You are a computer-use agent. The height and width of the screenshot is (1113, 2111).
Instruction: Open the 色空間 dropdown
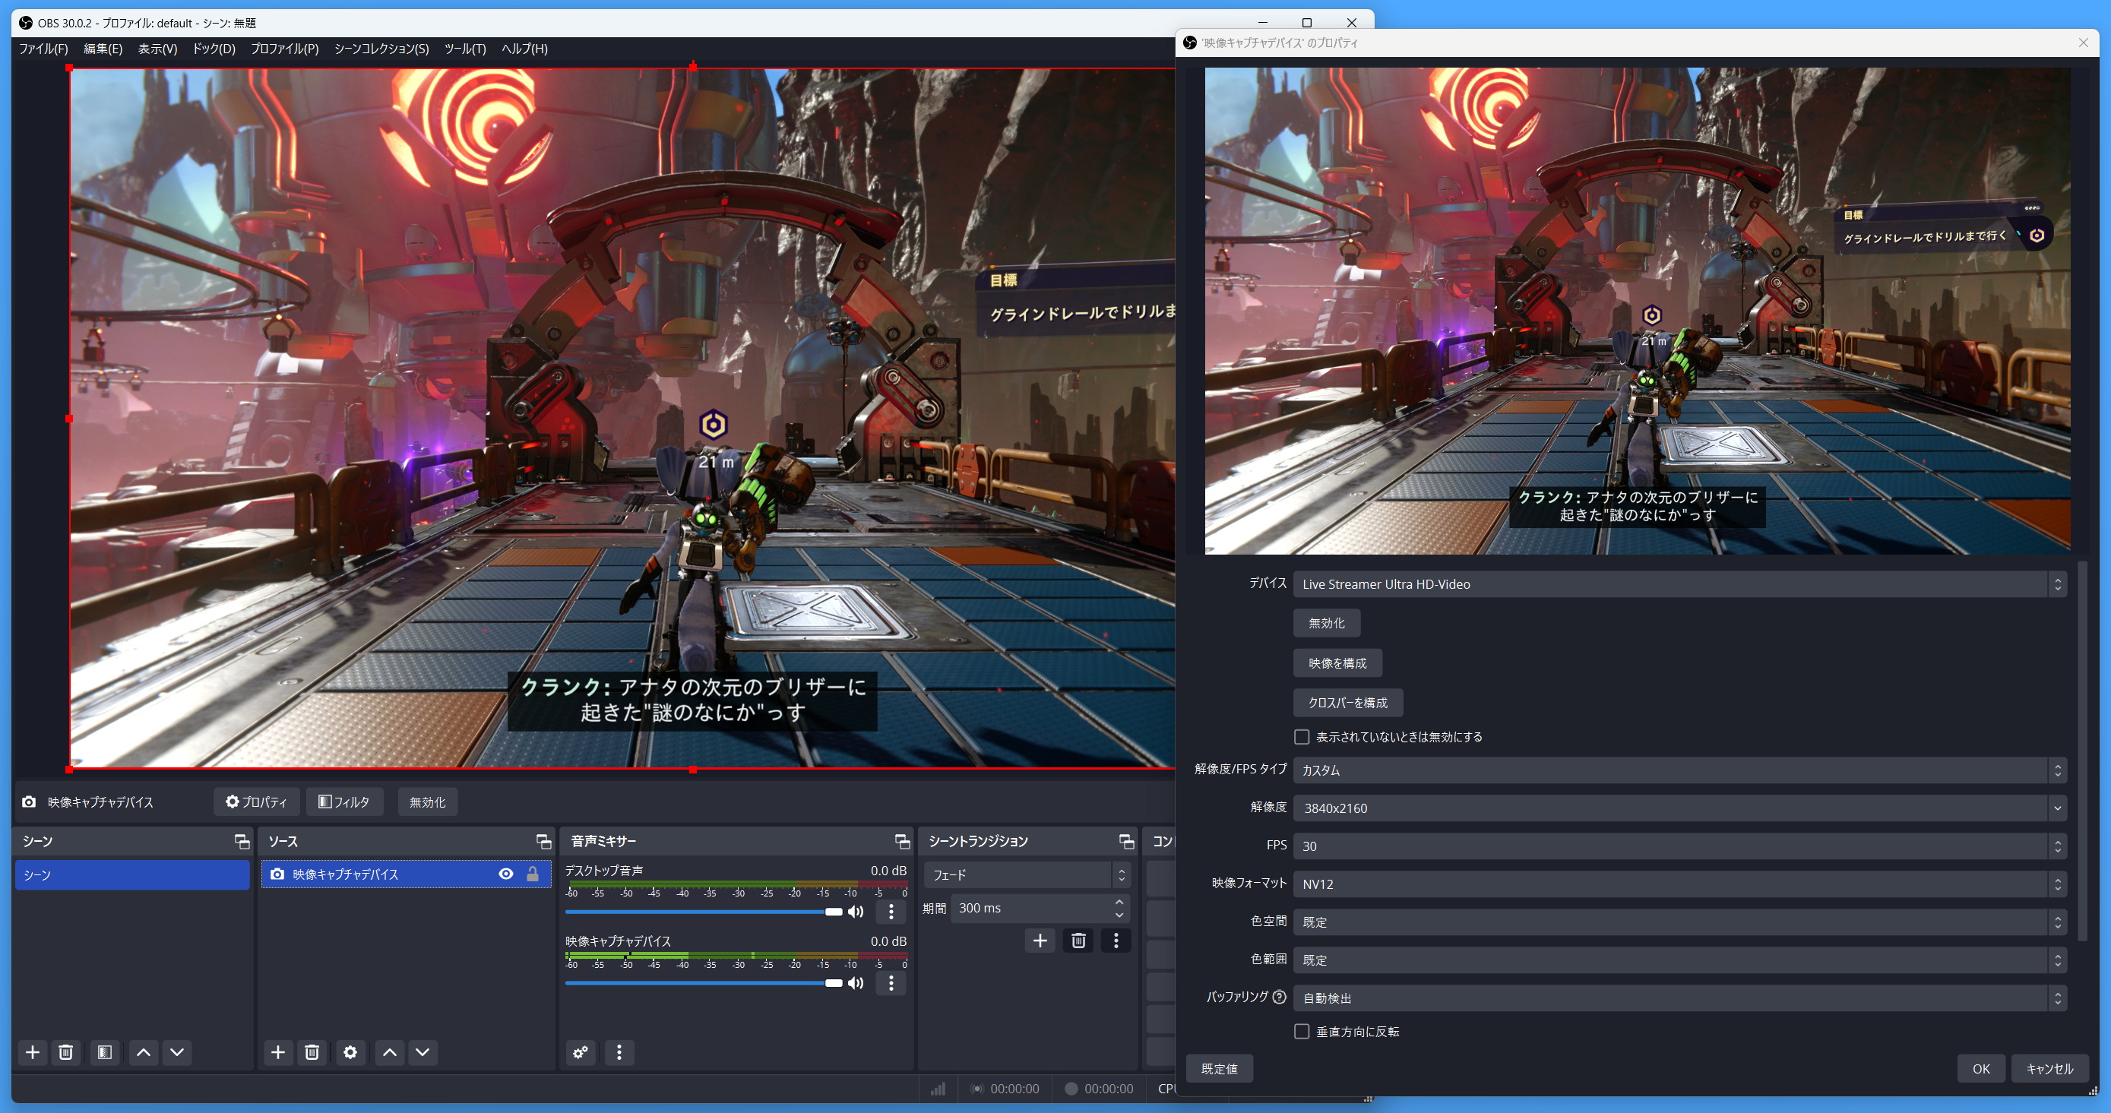click(x=1680, y=922)
